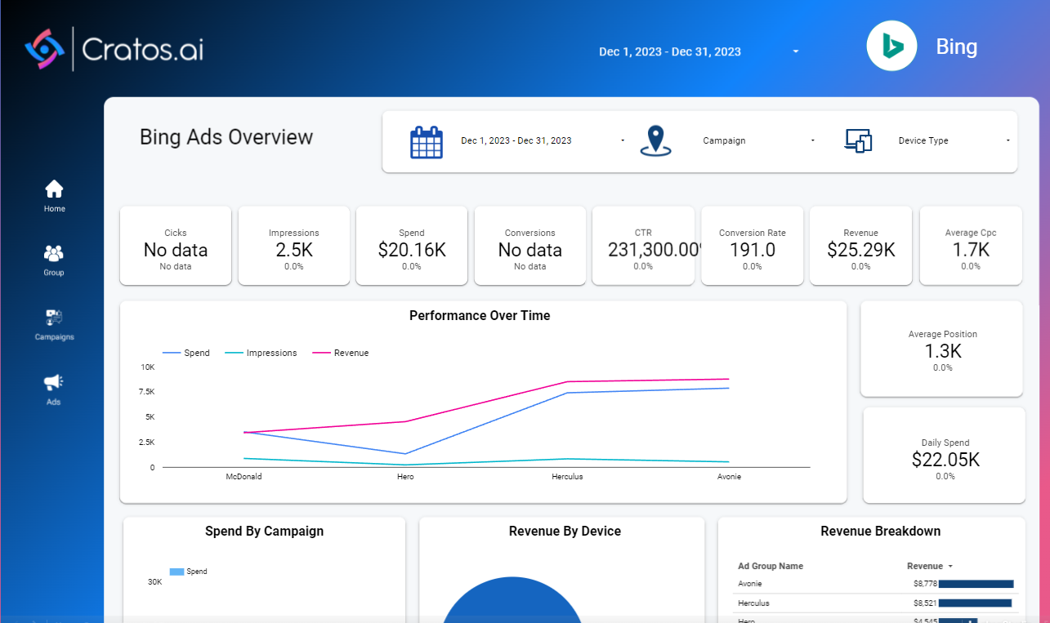Click the blue pie chart segment
Screen dimensions: 1050x623
click(512, 600)
